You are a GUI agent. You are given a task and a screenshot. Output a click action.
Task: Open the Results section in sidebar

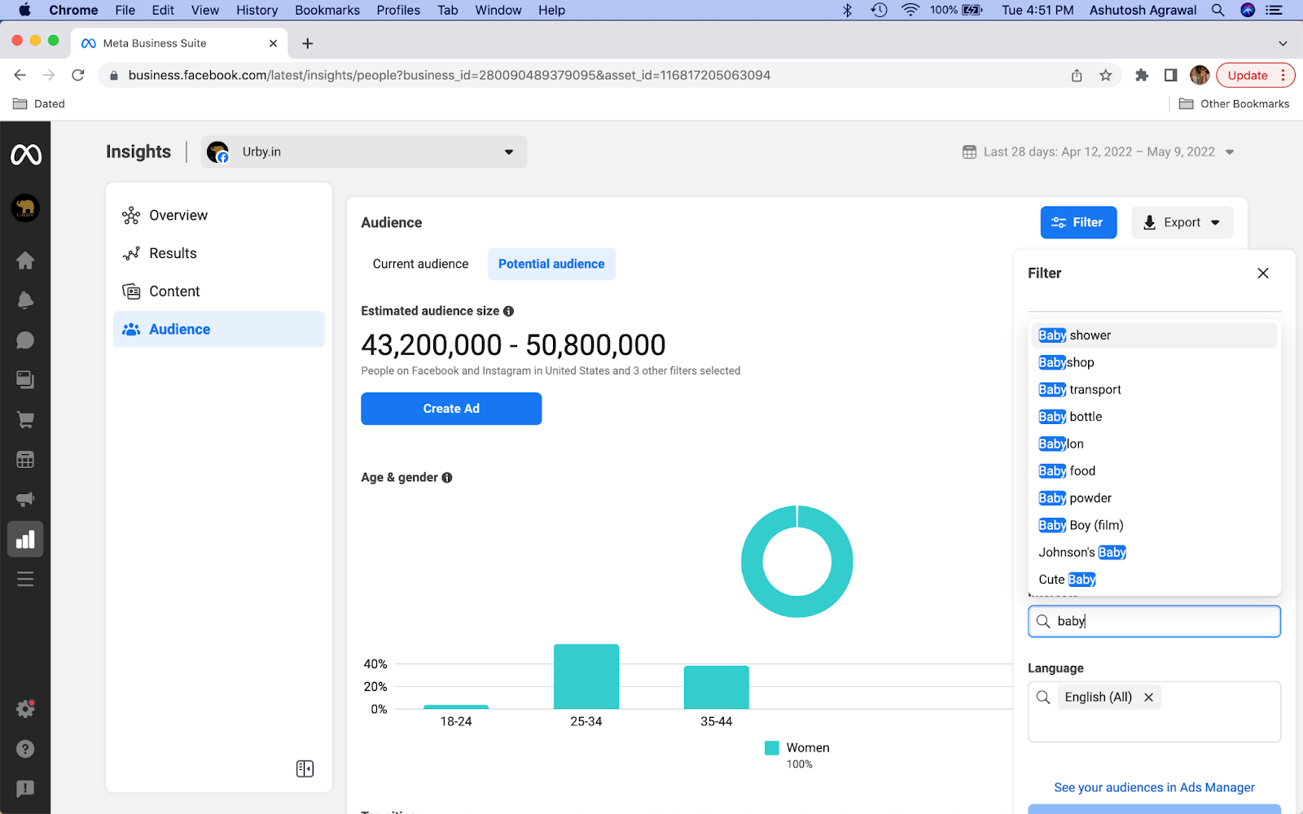[173, 253]
